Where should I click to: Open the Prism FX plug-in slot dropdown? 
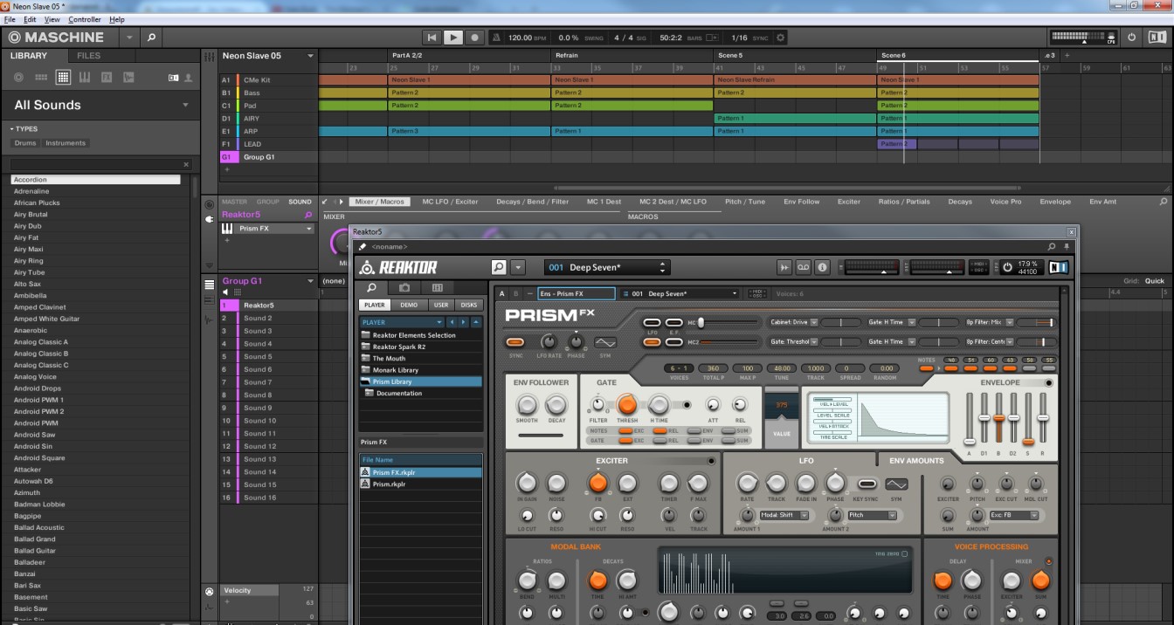point(308,229)
